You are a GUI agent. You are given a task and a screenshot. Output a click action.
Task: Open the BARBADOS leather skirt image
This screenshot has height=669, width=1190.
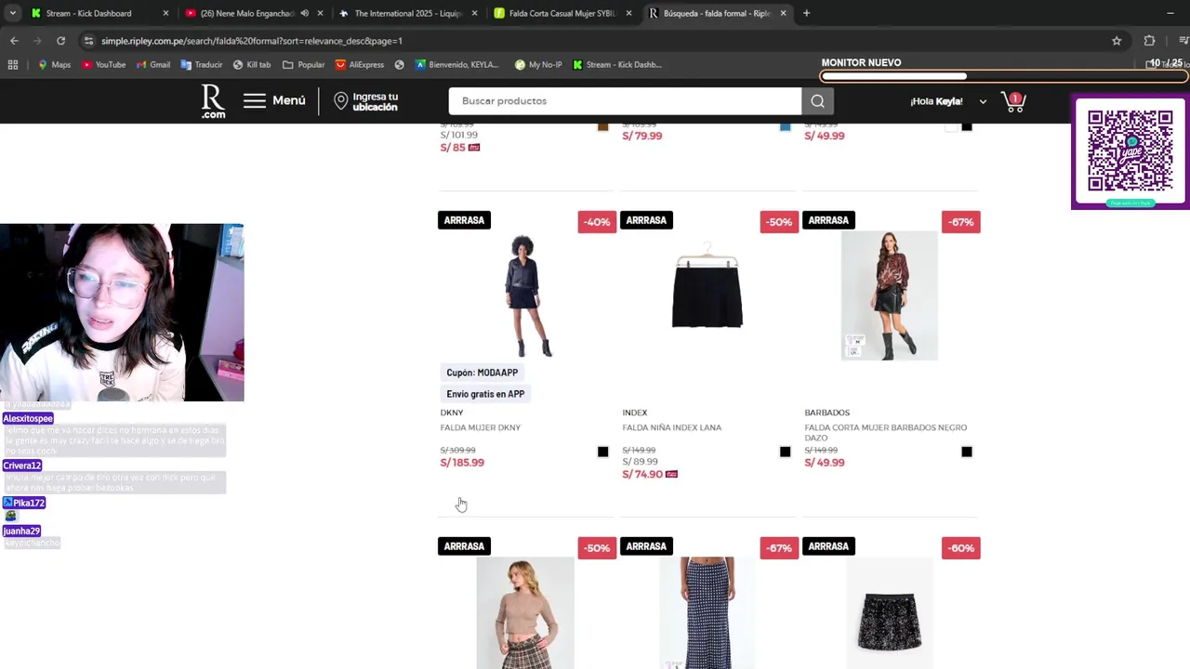click(890, 295)
